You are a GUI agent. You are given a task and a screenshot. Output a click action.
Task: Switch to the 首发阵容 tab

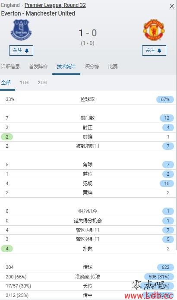point(38,66)
